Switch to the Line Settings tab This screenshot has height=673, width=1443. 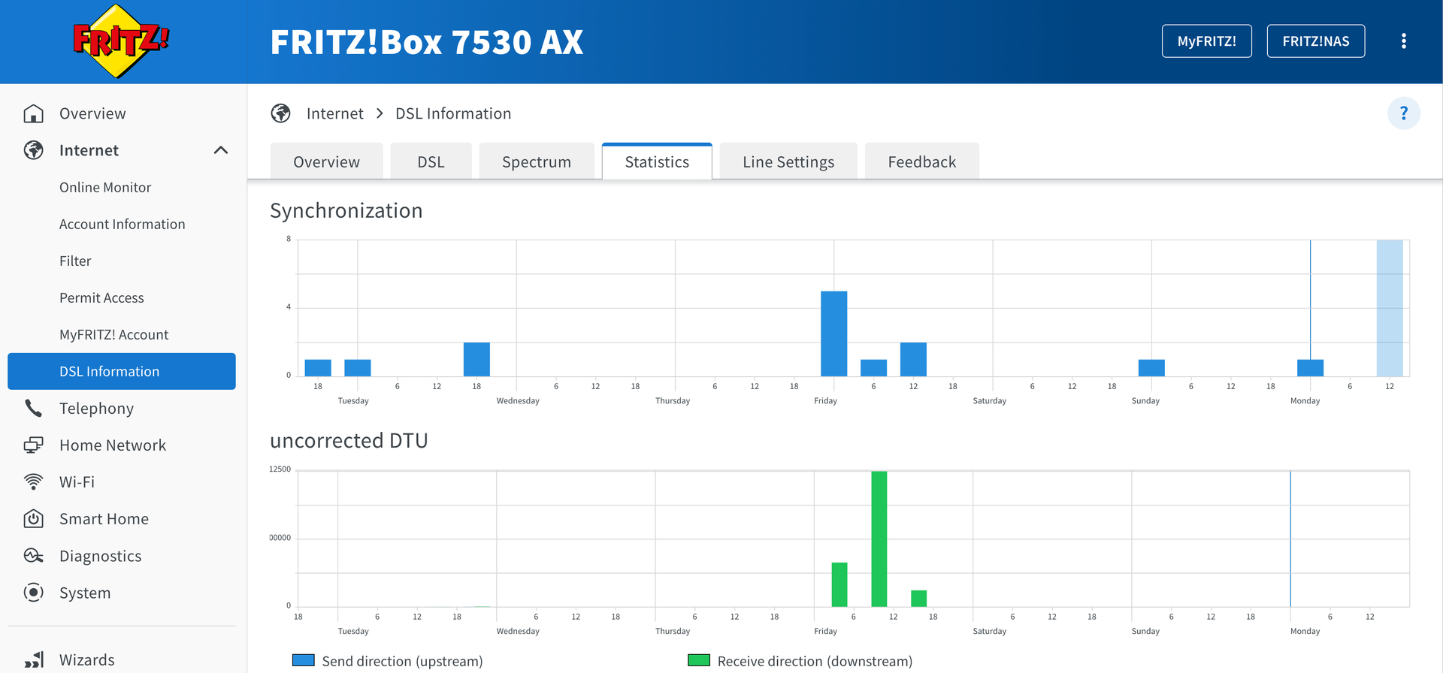(x=788, y=162)
